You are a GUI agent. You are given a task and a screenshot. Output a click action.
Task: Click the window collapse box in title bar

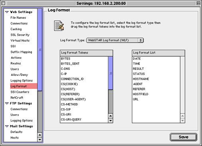click(x=198, y=3)
